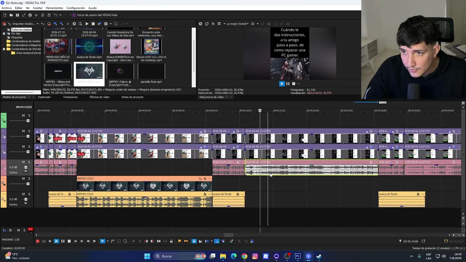Image resolution: width=466 pixels, height=262 pixels.
Task: Open Photoshop from the Windows taskbar
Action: 297,256
